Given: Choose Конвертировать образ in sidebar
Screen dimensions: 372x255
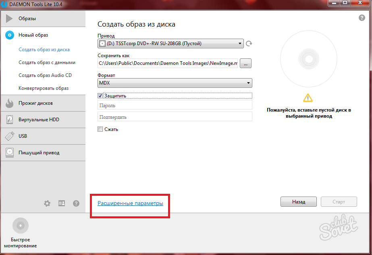Looking at the screenshot, I should (x=44, y=88).
